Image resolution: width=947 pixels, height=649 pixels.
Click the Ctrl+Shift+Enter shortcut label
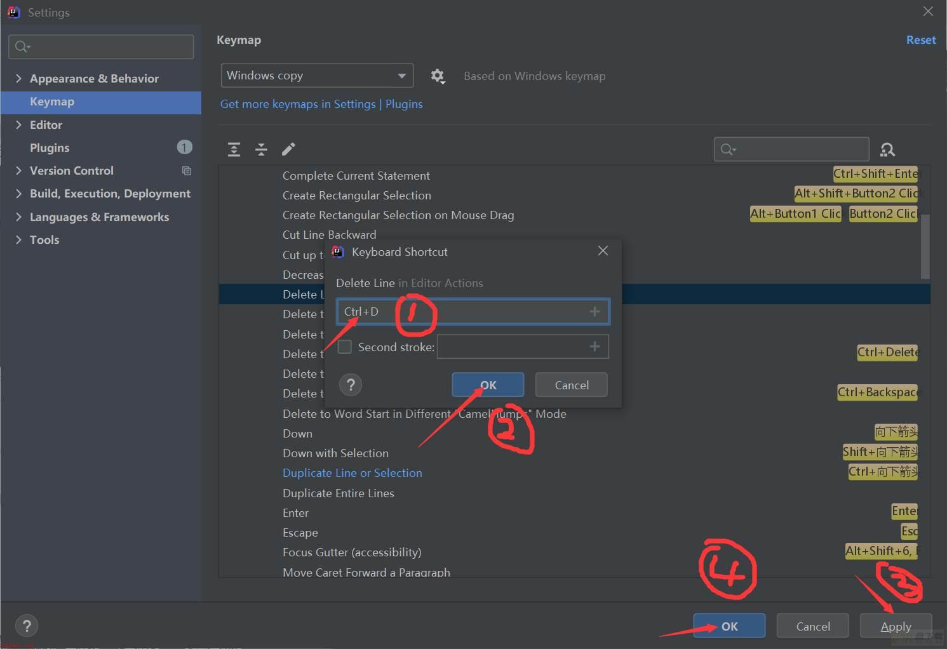tap(876, 174)
